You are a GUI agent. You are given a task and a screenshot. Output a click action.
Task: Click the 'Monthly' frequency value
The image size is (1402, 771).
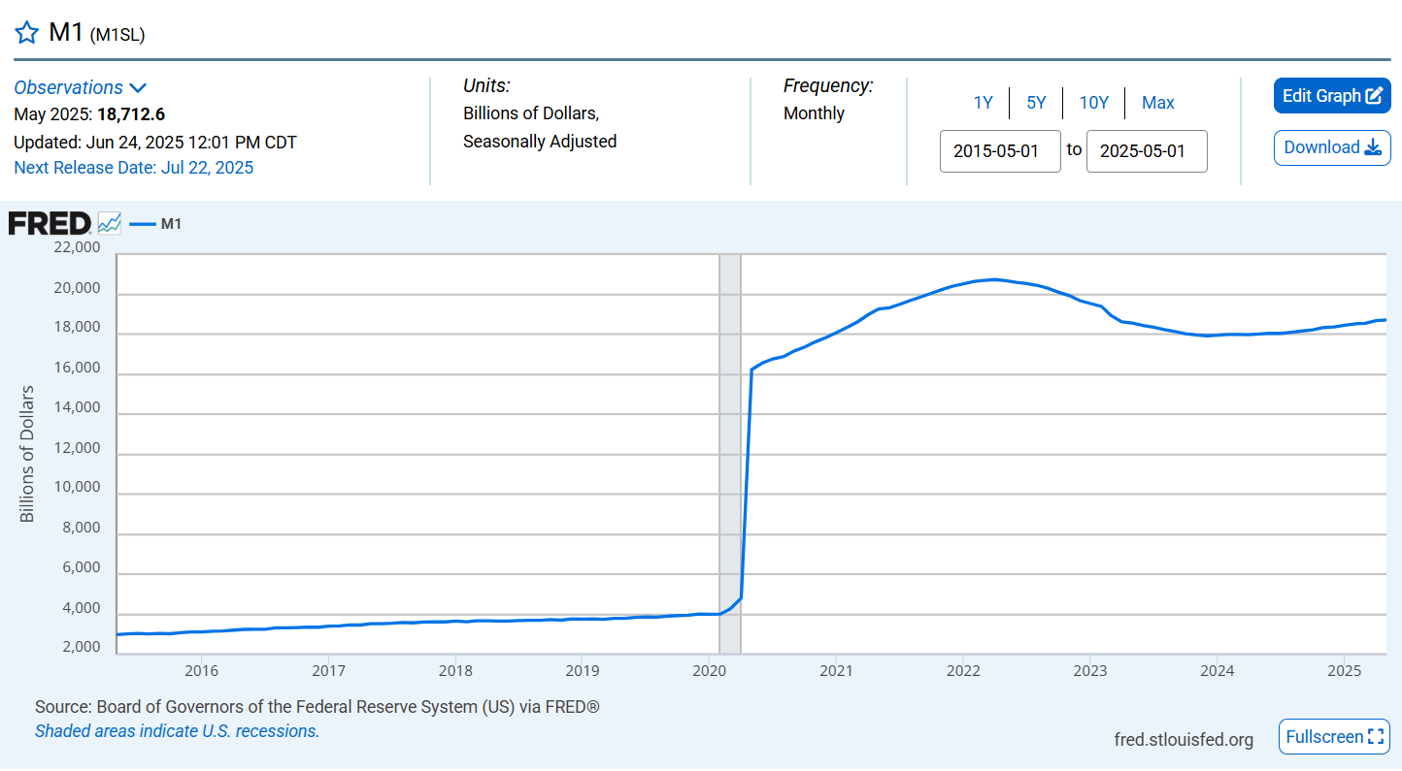[814, 113]
